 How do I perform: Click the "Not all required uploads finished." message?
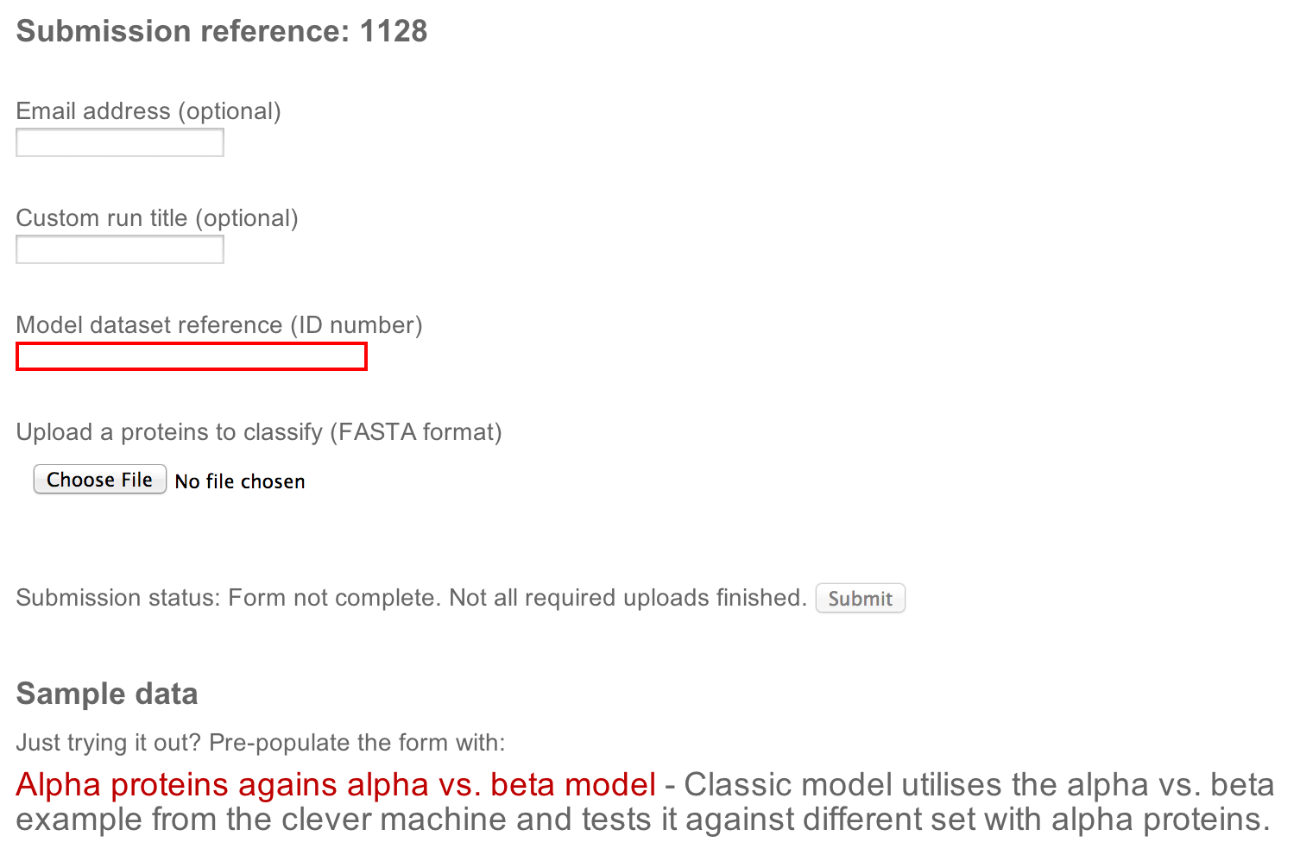[628, 598]
